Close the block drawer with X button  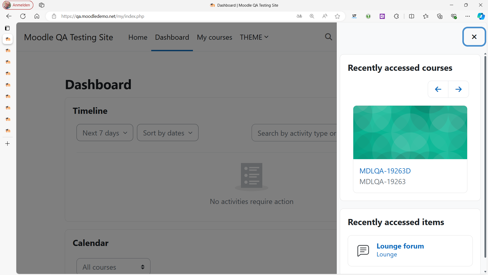(474, 37)
